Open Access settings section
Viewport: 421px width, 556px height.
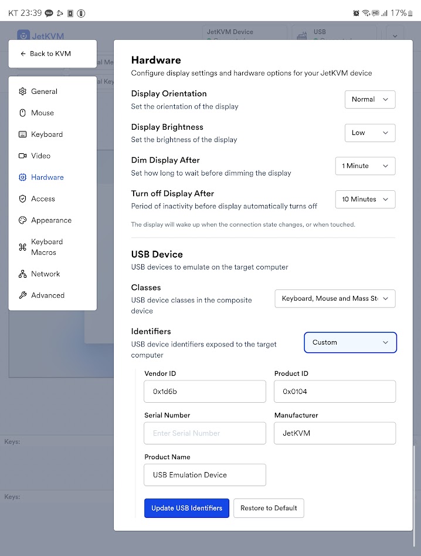coord(52,198)
